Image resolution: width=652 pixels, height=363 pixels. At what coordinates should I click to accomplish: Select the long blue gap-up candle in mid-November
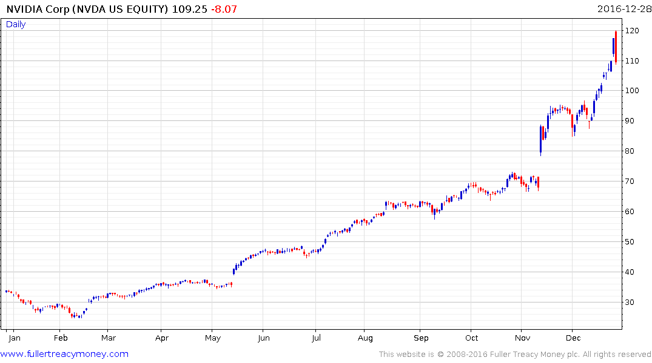(540, 140)
